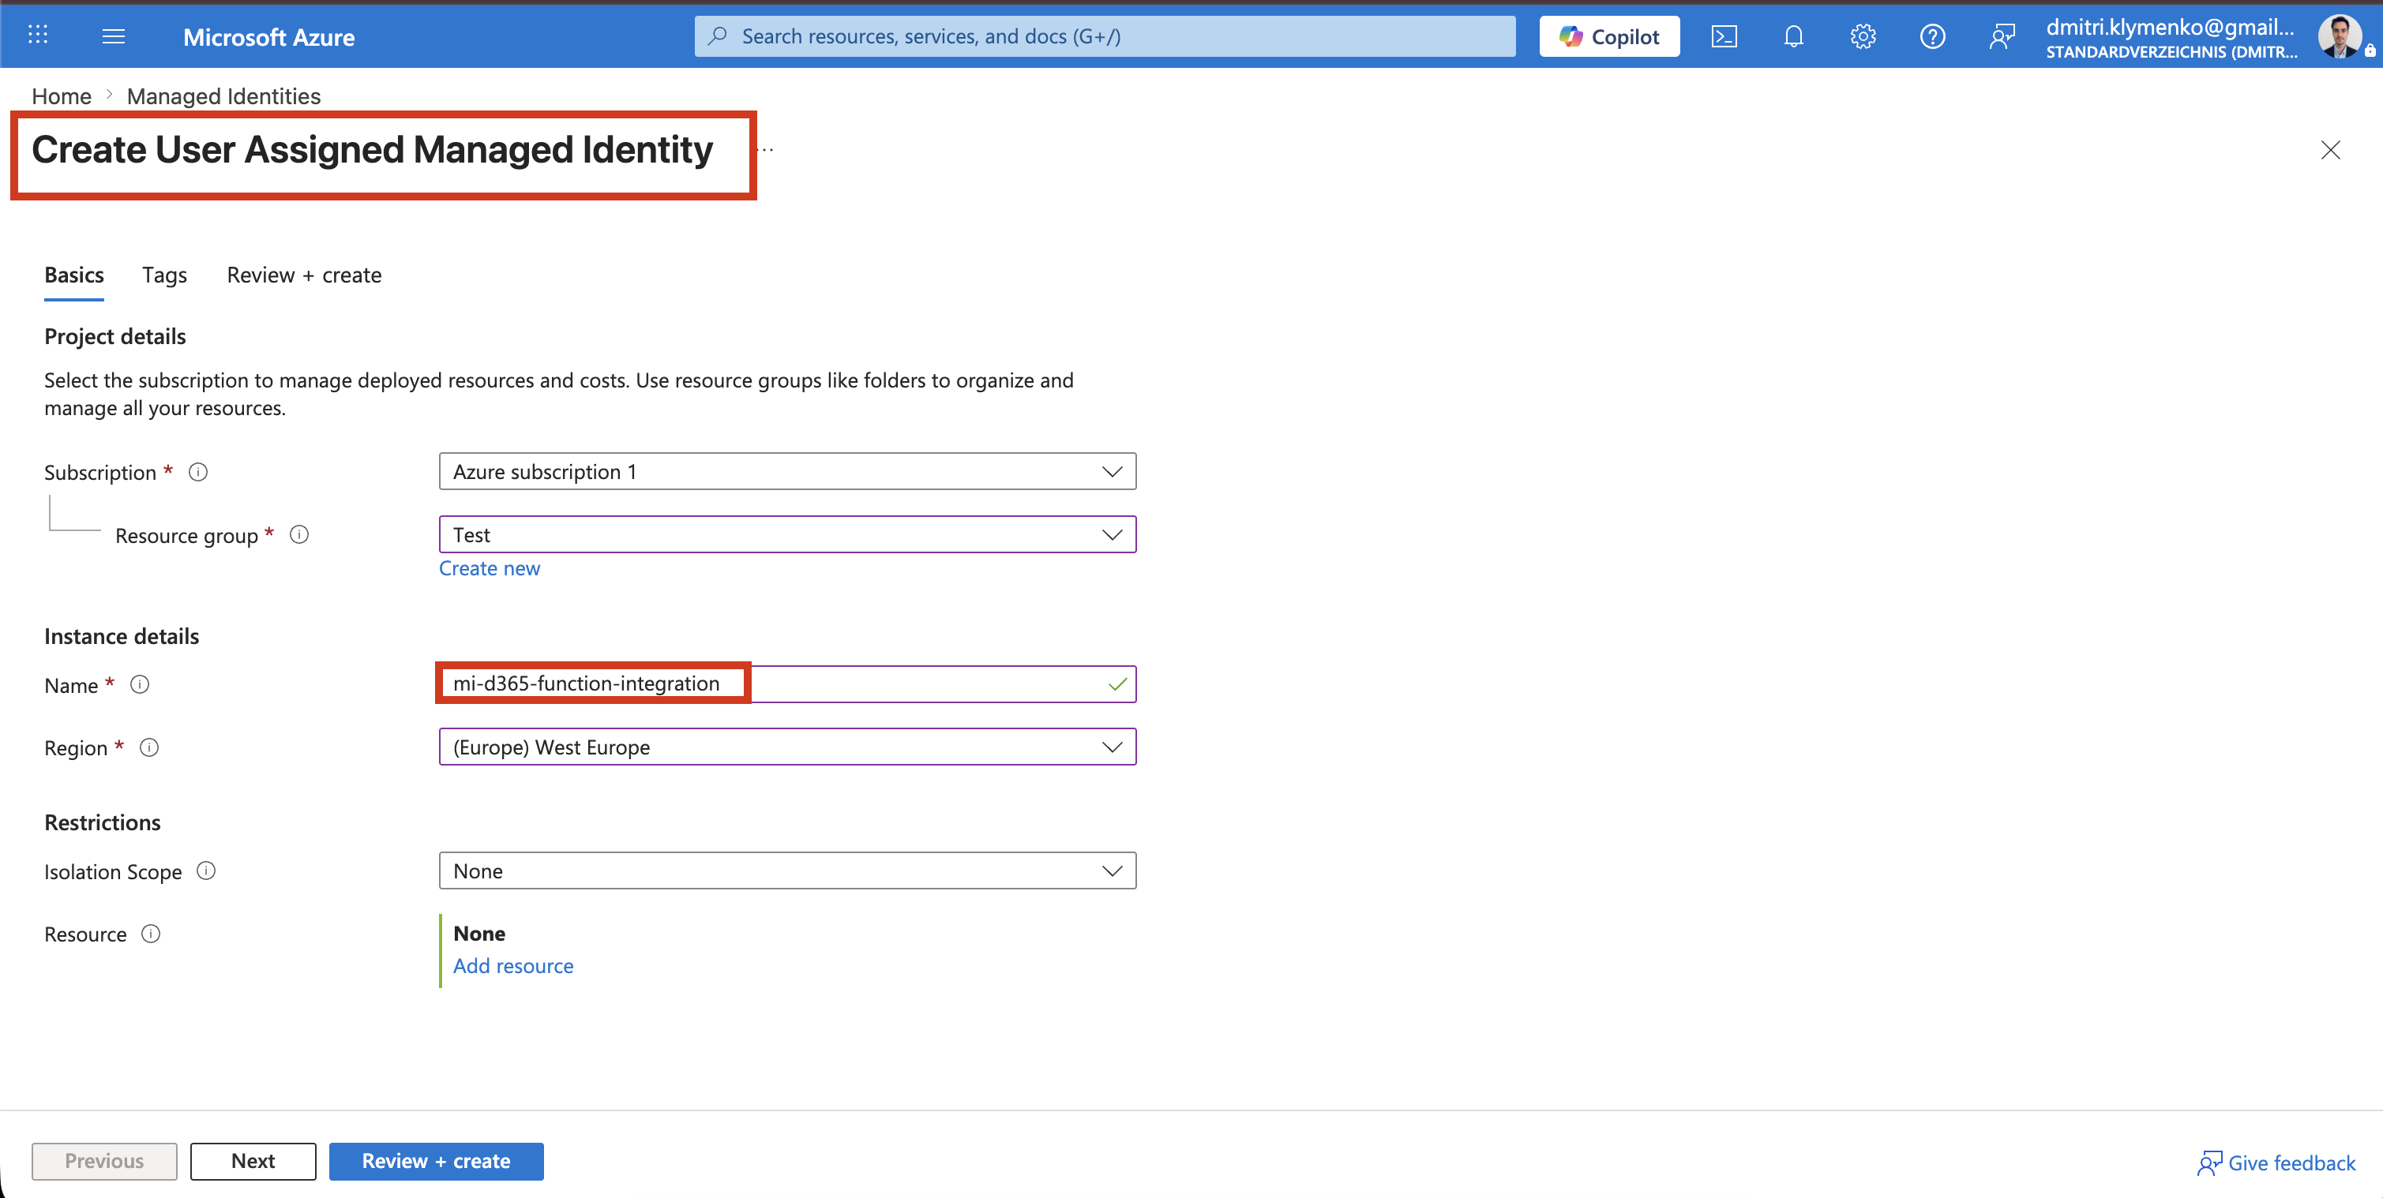Click the Previous button
Screen dimensions: 2383x1198
coord(104,1161)
